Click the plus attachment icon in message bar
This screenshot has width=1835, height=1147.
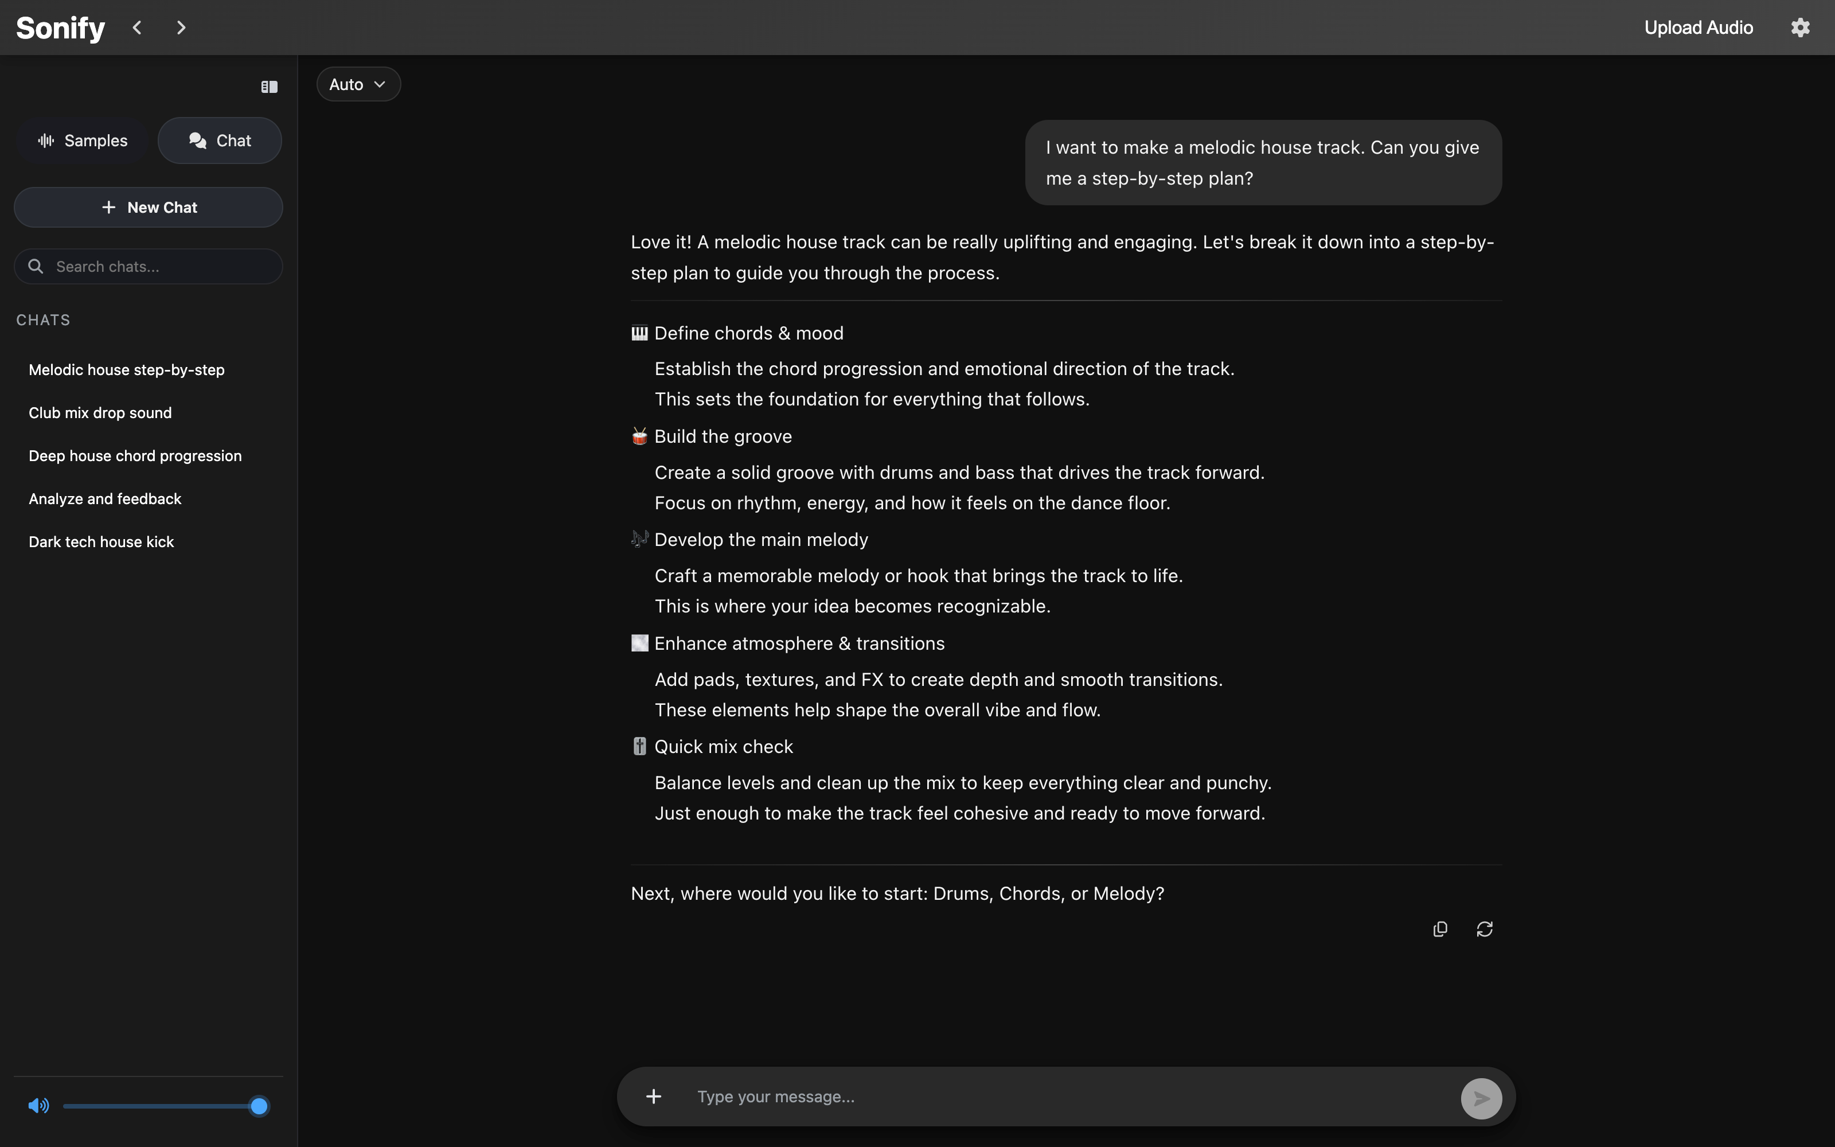click(654, 1097)
